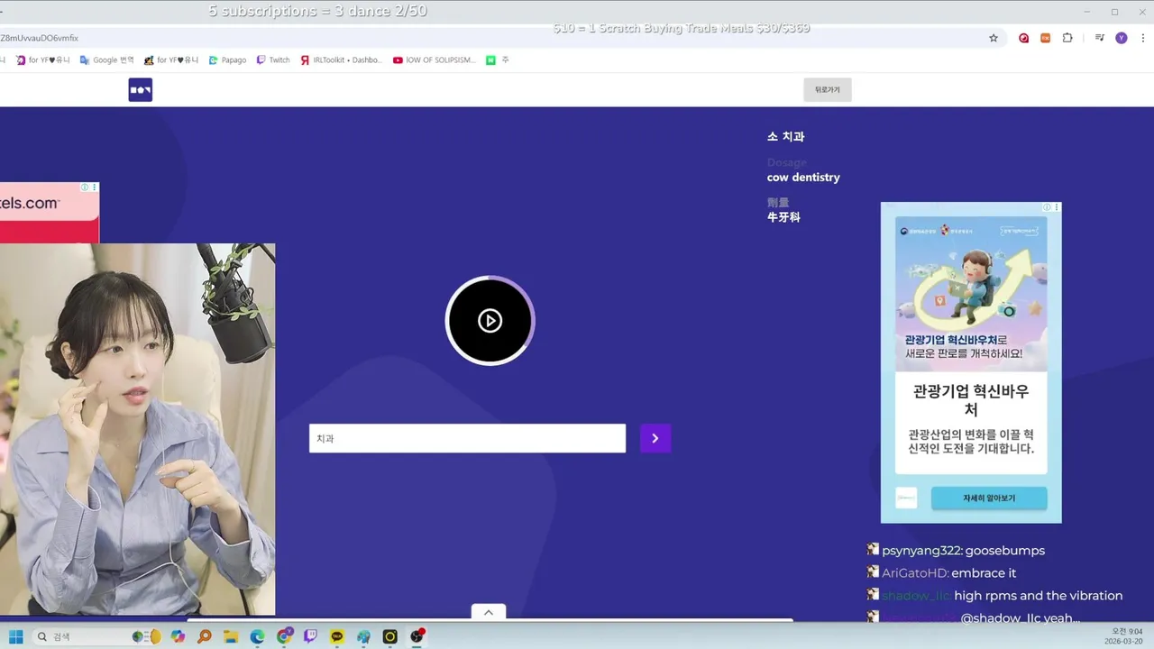This screenshot has width=1154, height=649.
Task: Open the Google 번역 bookmark
Action: coord(107,60)
